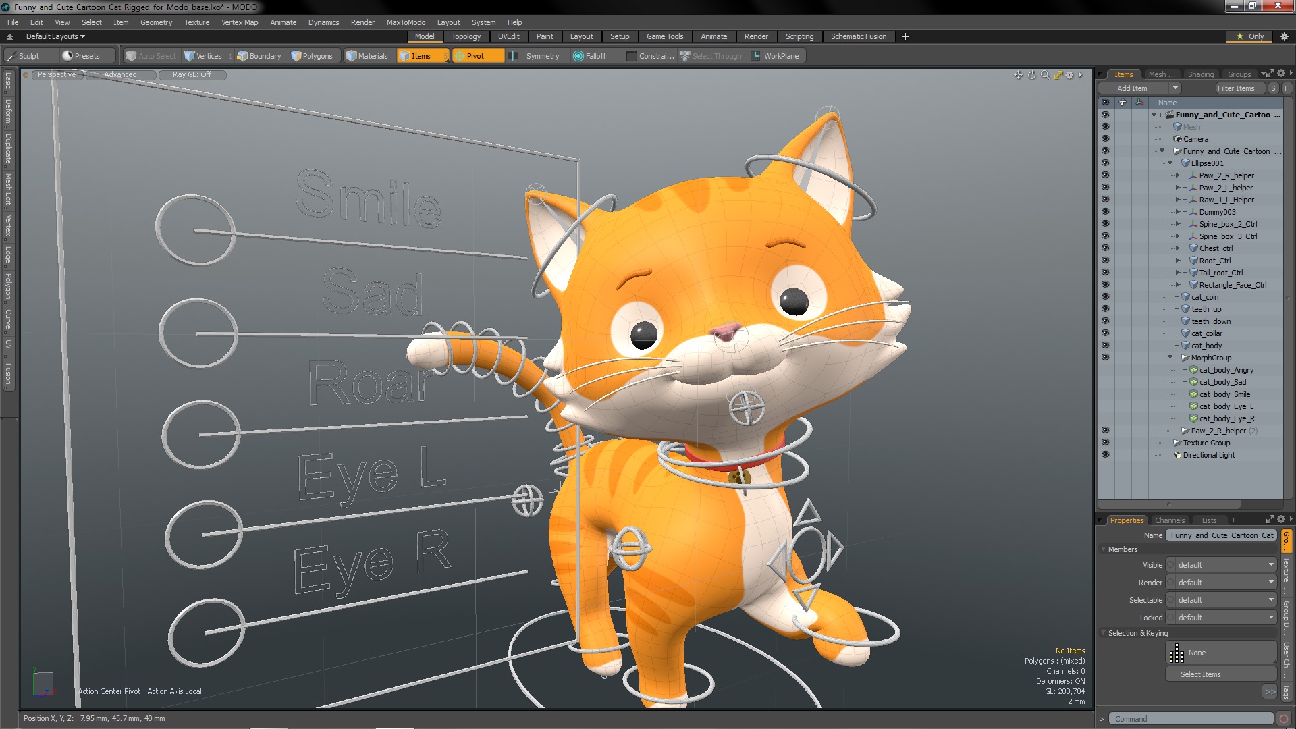
Task: Add a new layout tab with plus
Action: tap(905, 36)
